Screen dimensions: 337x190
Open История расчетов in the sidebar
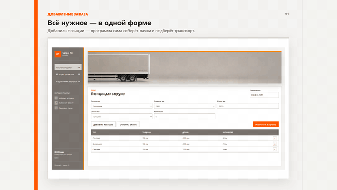point(68,74)
